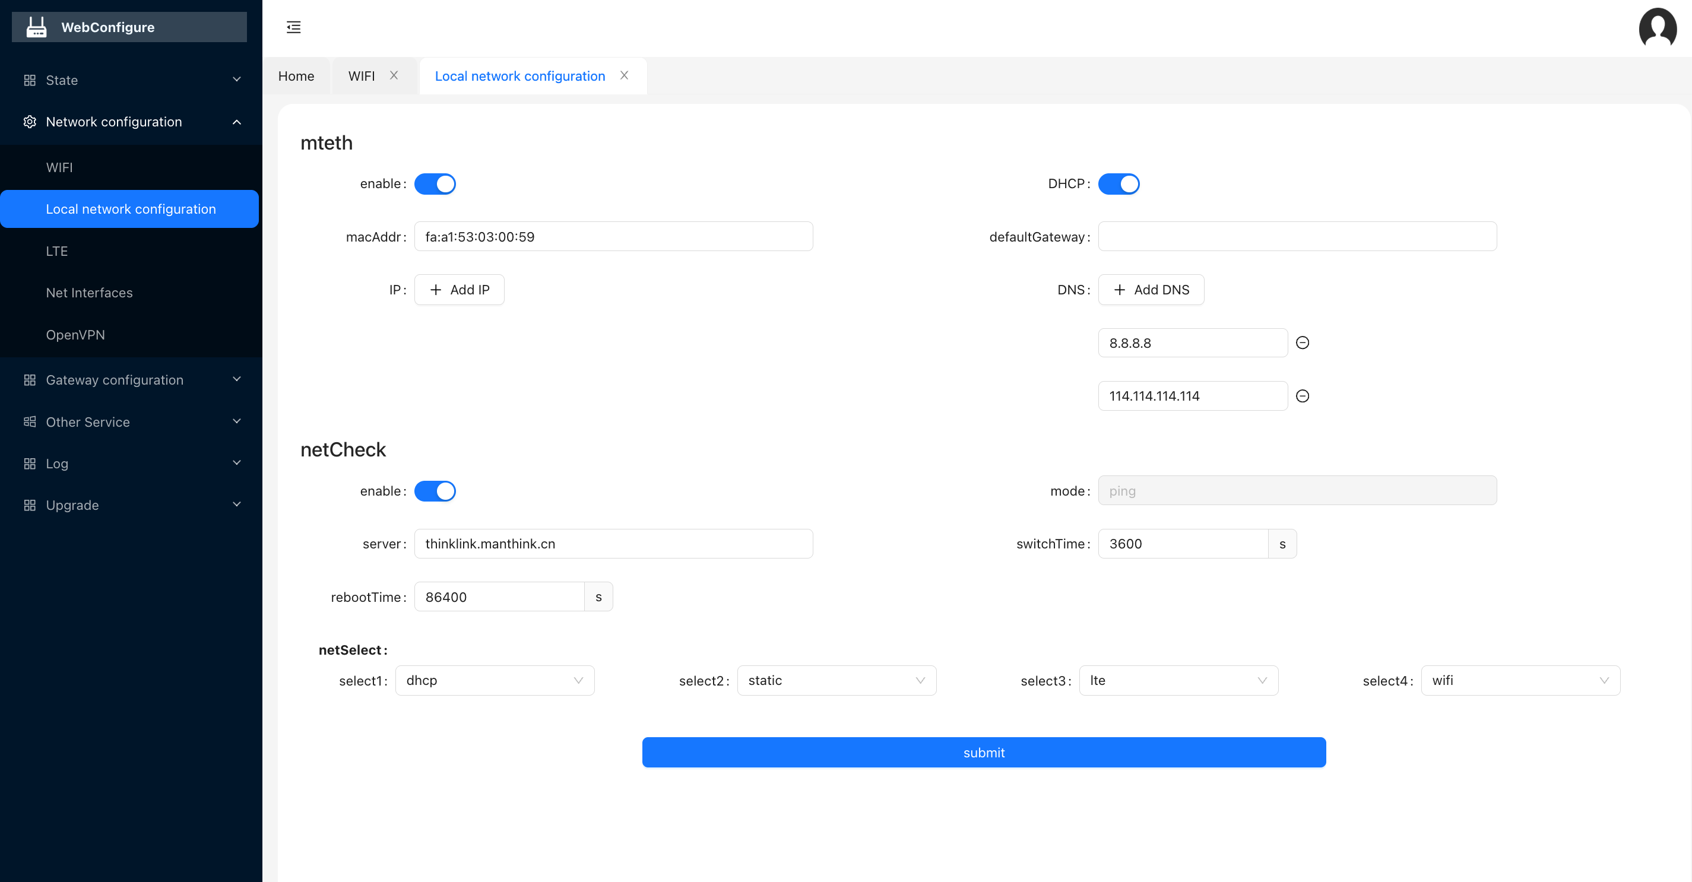
Task: Click the defaultGateway input field
Action: (1297, 236)
